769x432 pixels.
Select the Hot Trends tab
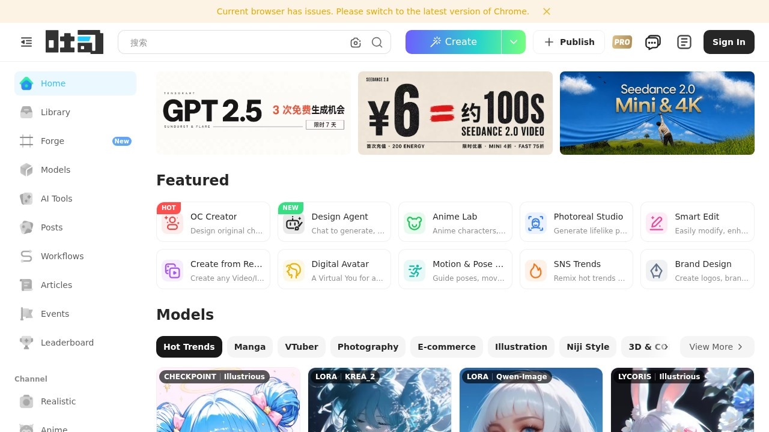click(x=189, y=347)
